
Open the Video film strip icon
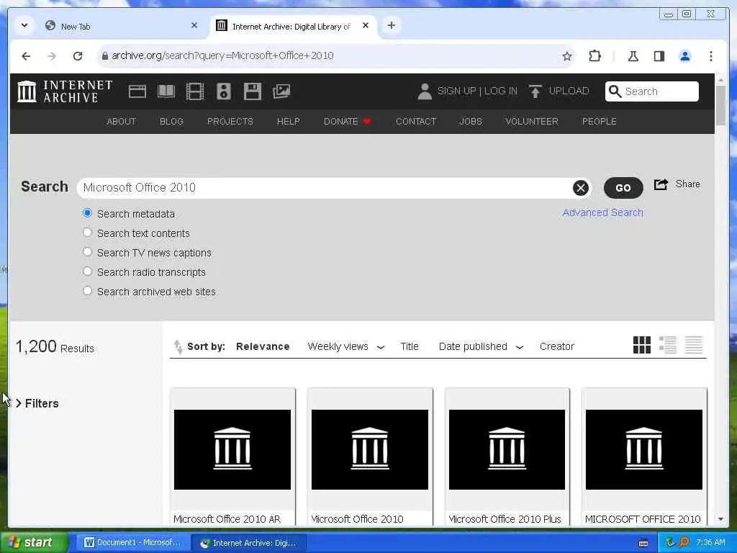pyautogui.click(x=194, y=91)
